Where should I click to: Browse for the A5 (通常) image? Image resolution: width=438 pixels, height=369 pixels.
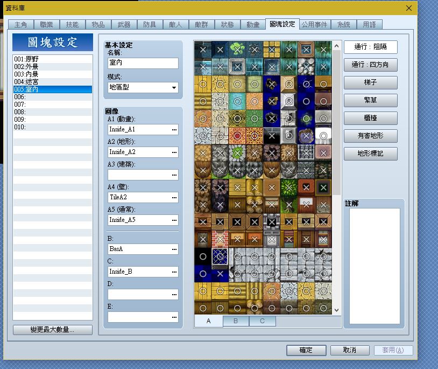click(x=174, y=220)
